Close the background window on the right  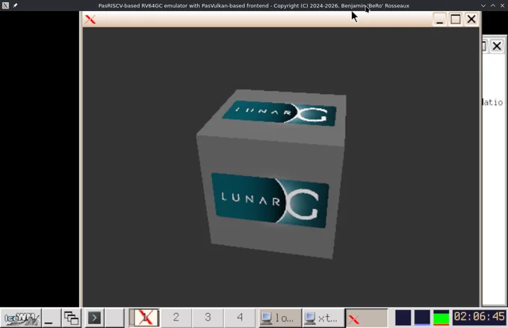coord(497,46)
